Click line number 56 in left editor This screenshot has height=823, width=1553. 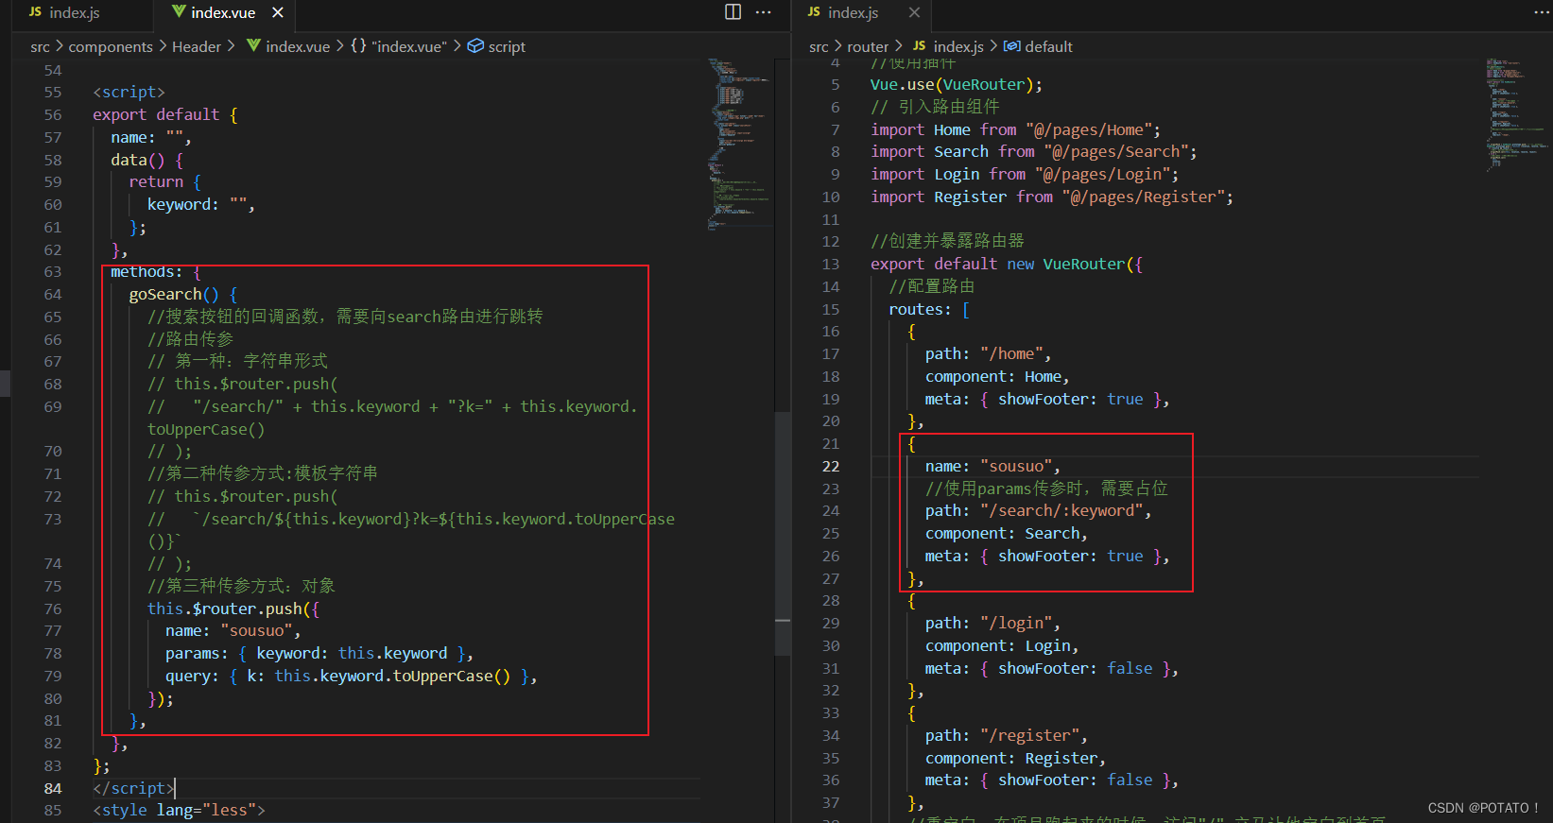tap(53, 114)
